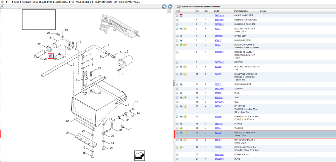This screenshot has width=336, height=162.
Task: Click the round add icon for DIPSTICK row
Action: [x=177, y=62]
